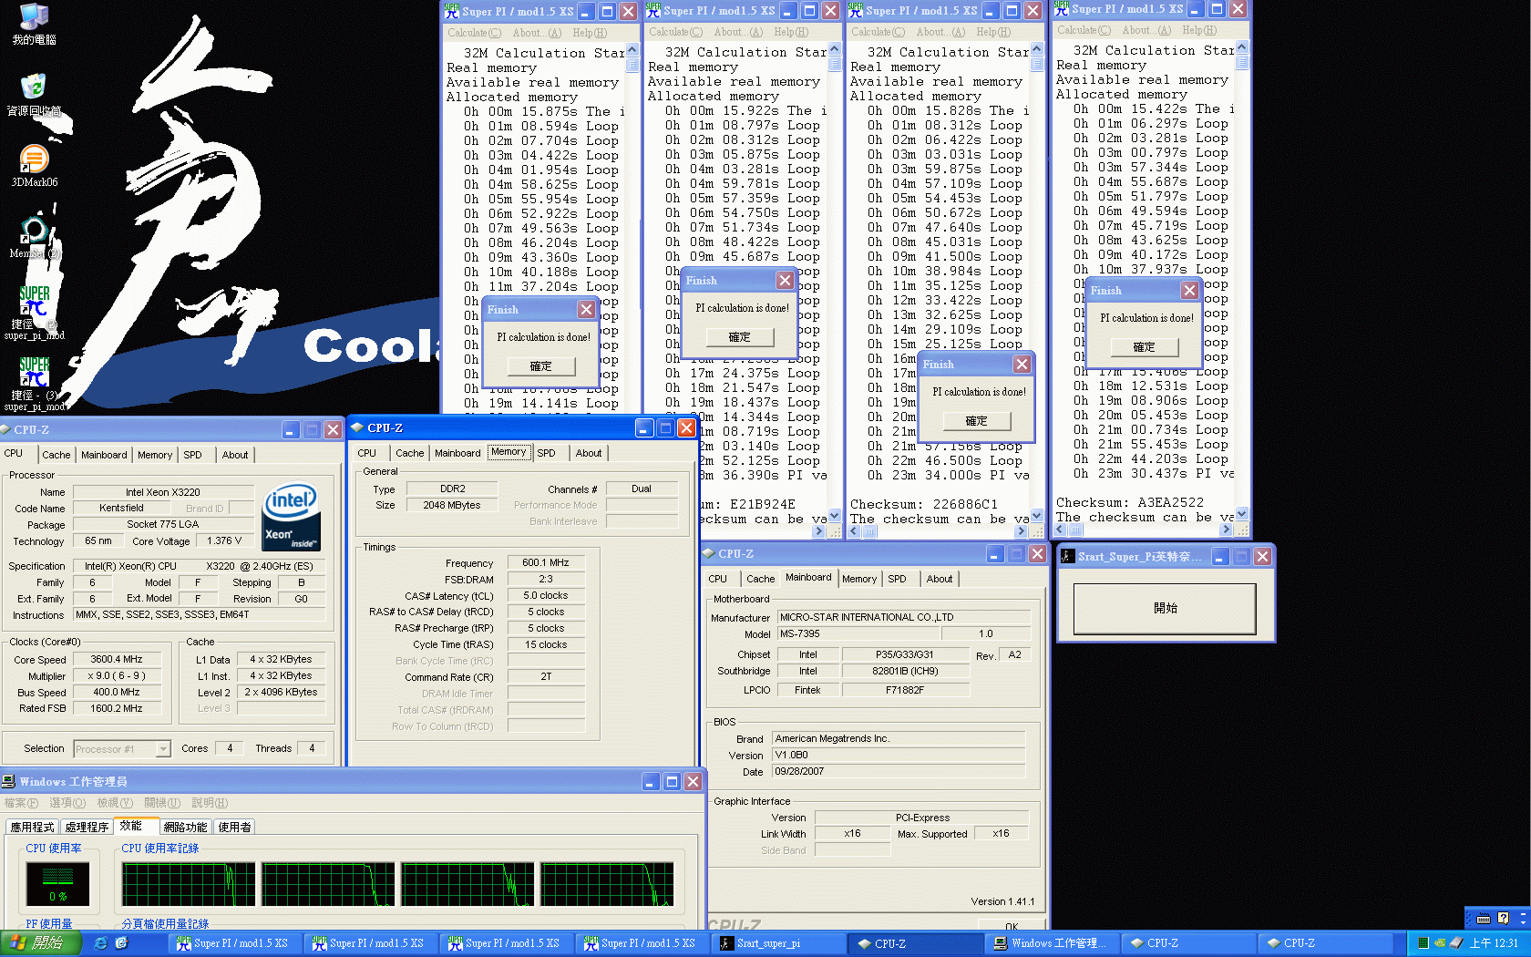
Task: Click the system tray icon nearest the clock
Action: coord(1456,943)
